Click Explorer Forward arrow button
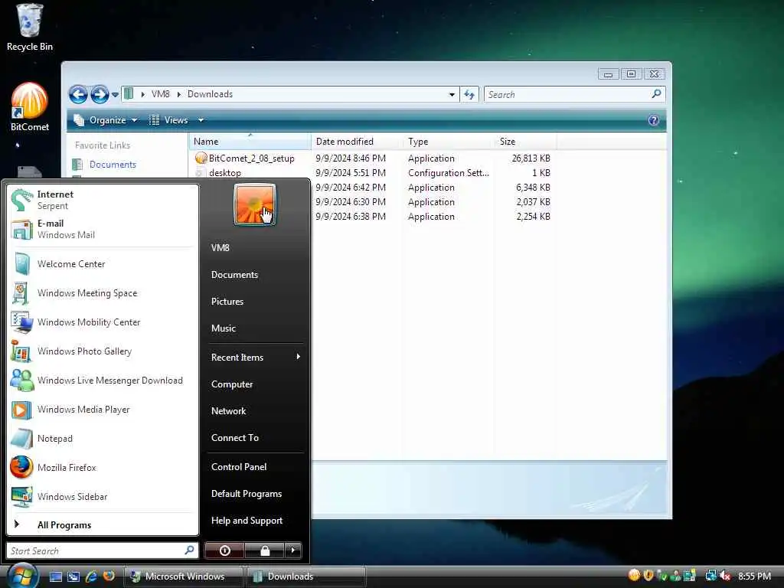 100,94
